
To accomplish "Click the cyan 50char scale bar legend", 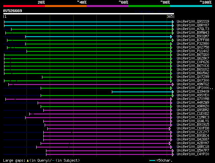I will coord(152,161).
